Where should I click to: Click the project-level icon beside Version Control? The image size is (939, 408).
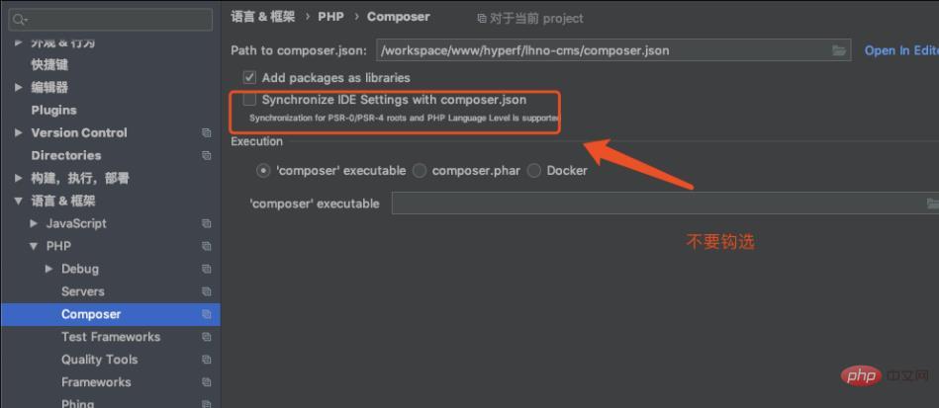coord(207,132)
